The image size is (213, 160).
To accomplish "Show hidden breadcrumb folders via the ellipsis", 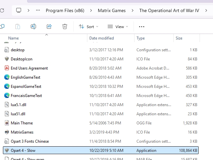I will (38, 10).
